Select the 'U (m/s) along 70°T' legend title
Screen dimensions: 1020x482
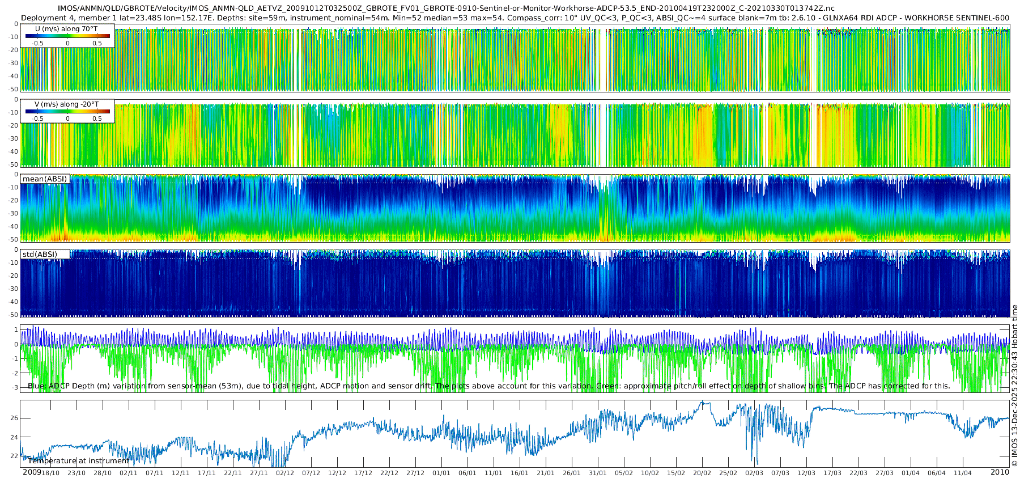click(66, 29)
